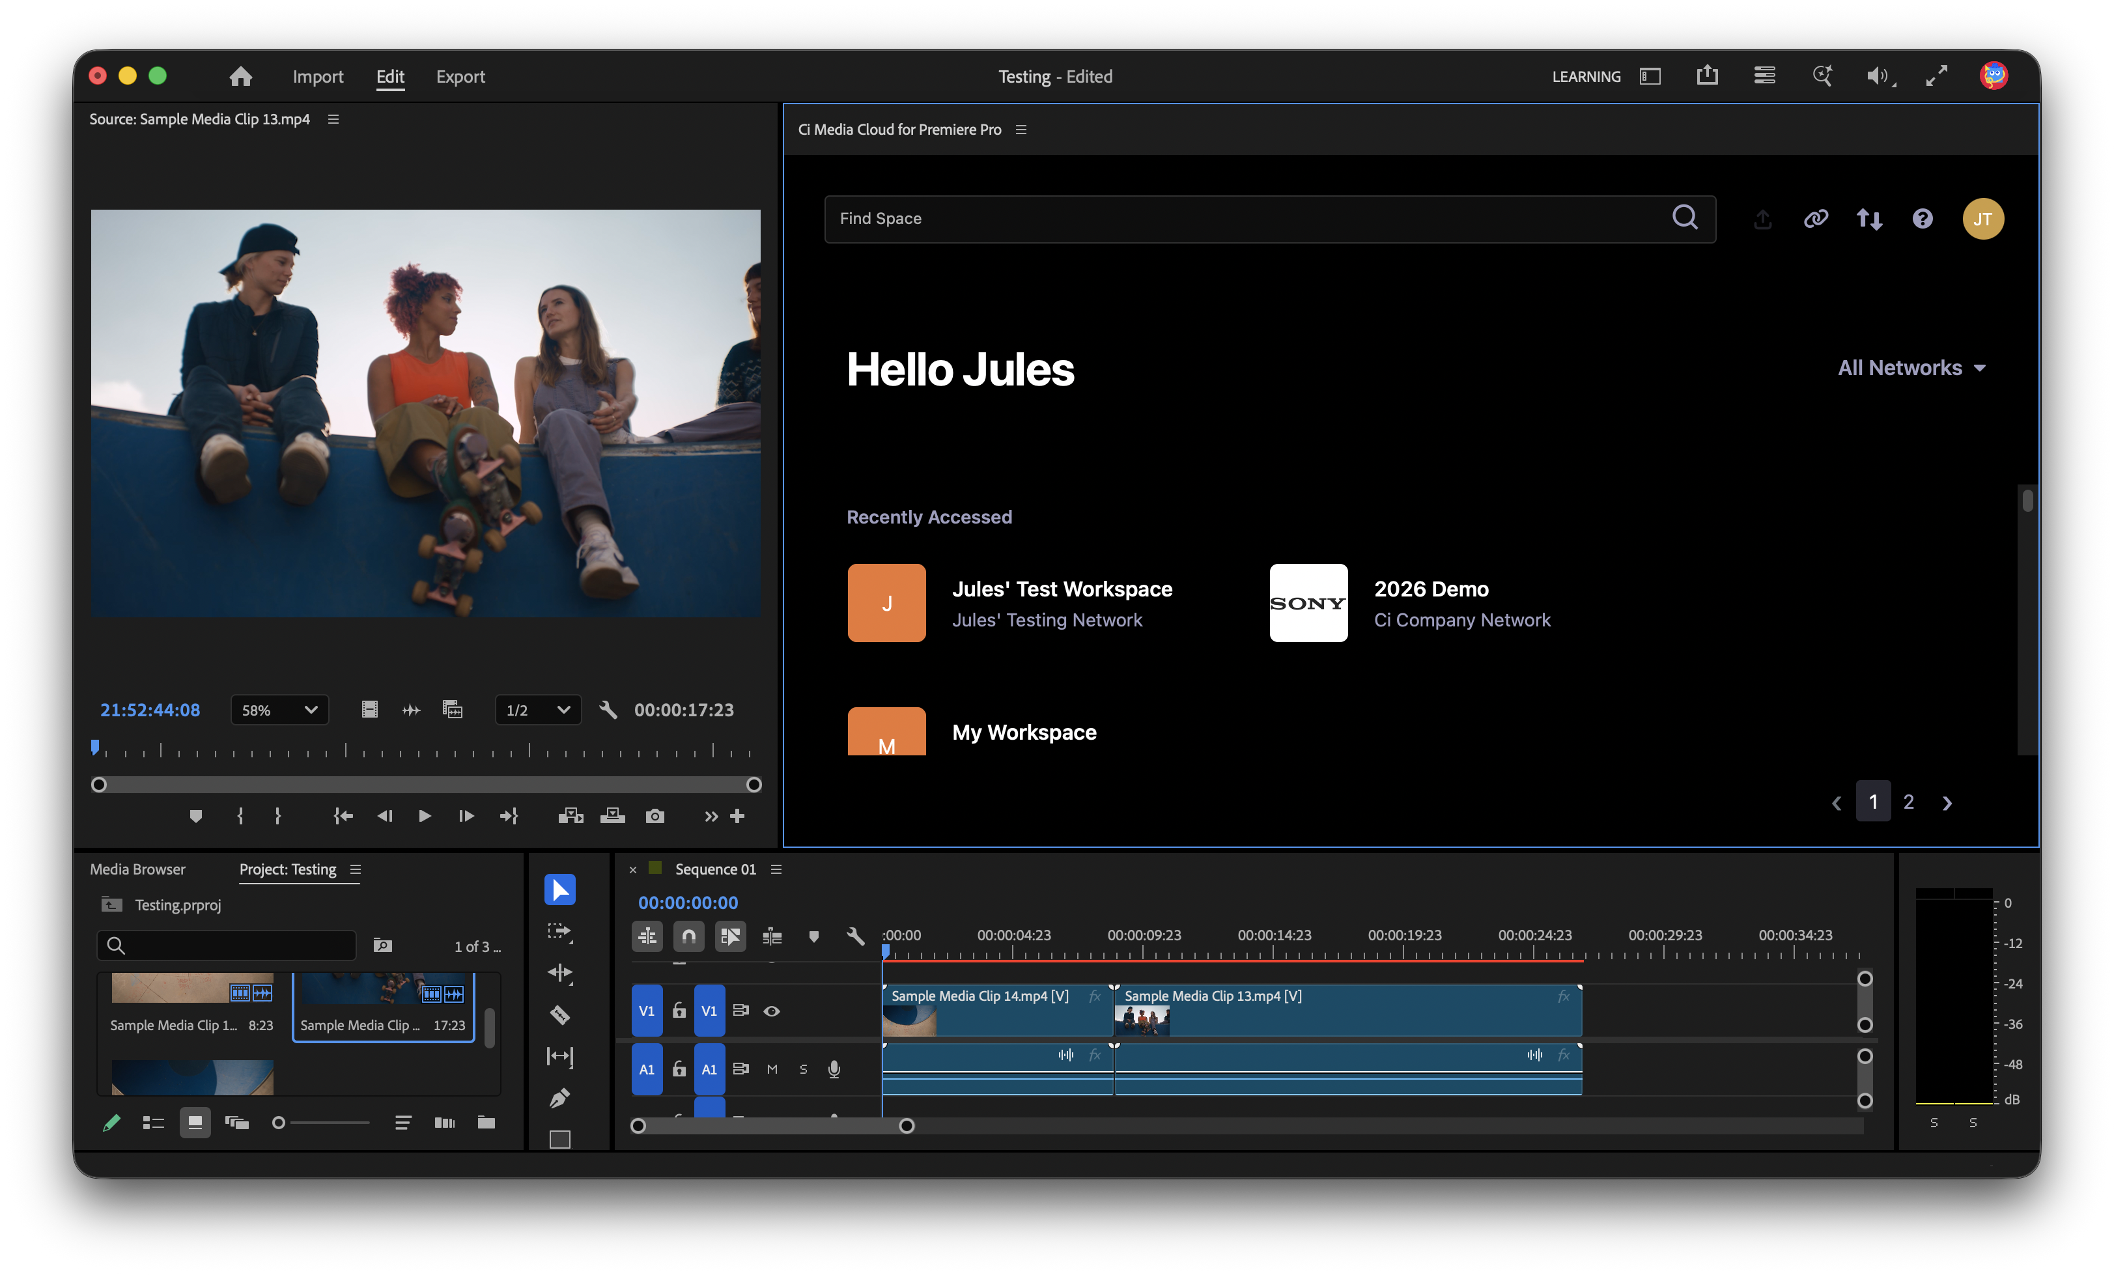Open the Ci help question mark
2114x1275 pixels.
(x=1922, y=219)
